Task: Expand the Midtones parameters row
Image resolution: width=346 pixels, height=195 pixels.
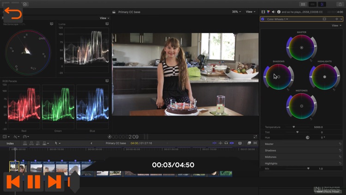Action: tap(301, 157)
